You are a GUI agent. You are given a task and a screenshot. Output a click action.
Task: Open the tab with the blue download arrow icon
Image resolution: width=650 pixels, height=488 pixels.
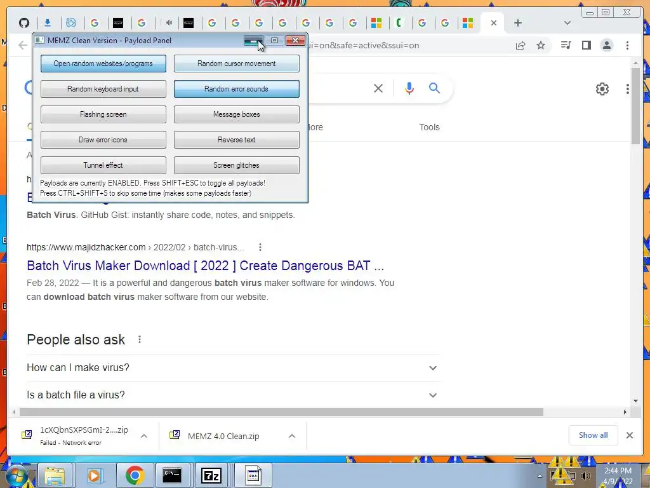pyautogui.click(x=48, y=23)
